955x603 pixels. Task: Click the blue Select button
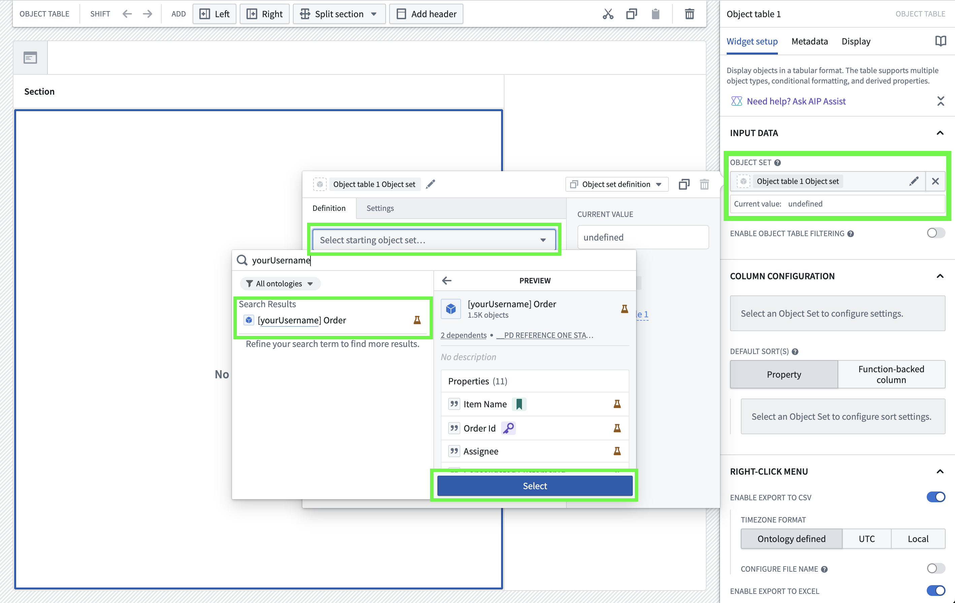[x=534, y=485]
